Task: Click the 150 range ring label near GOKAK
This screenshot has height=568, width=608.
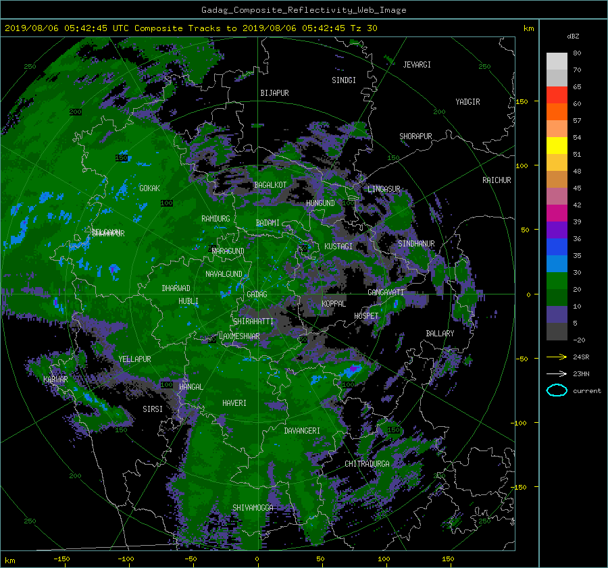Action: point(122,158)
